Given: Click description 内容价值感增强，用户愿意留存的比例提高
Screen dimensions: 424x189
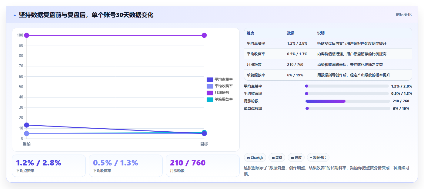Looking at the screenshot, I should (x=352, y=54).
